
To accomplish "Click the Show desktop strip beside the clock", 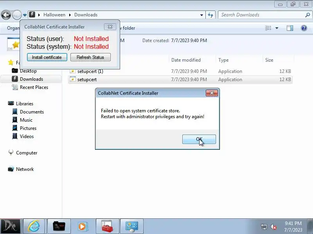I will point(310,226).
